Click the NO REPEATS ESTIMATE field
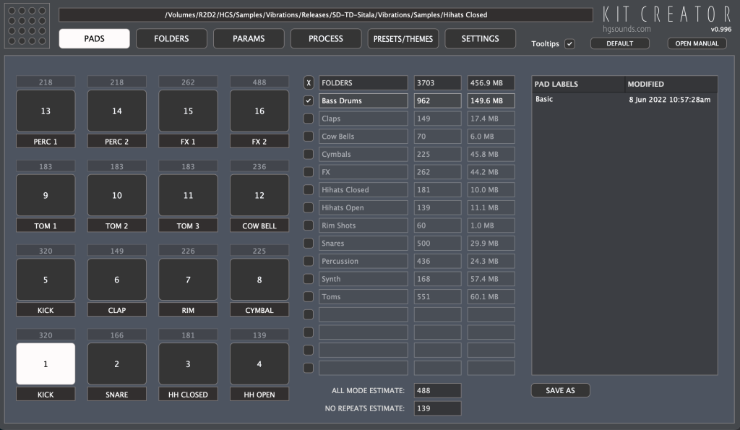740x430 pixels. coord(437,408)
